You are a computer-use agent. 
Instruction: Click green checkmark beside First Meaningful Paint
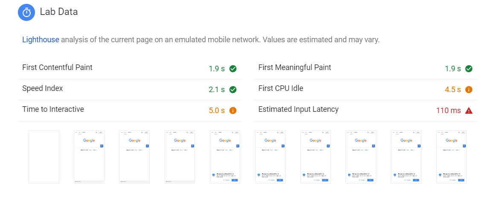coord(469,69)
